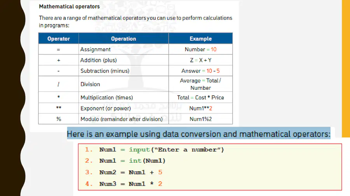350x196 pixels.
Task: Click the percent sign operator cell
Action: pos(58,119)
